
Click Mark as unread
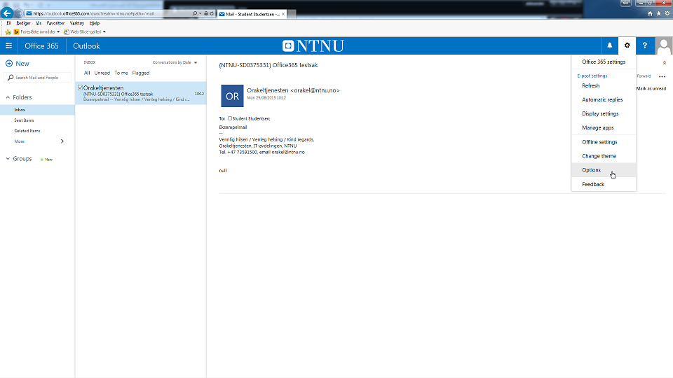[651, 88]
